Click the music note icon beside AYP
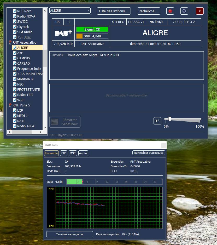Screen dimensions: 217x245 (x=15, y=53)
